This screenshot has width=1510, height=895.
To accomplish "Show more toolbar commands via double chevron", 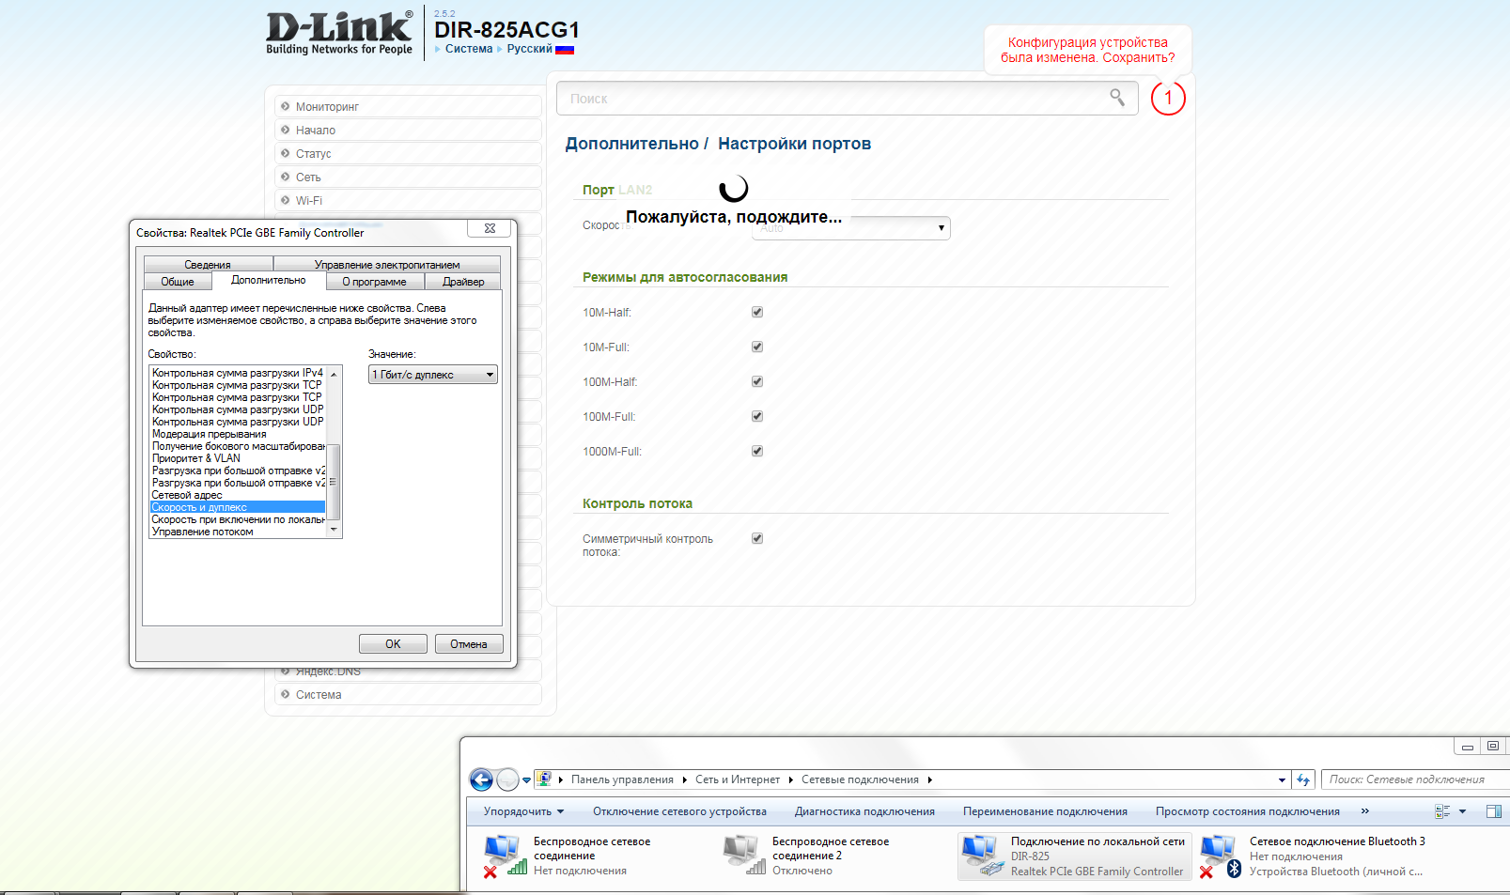I will click(1365, 811).
